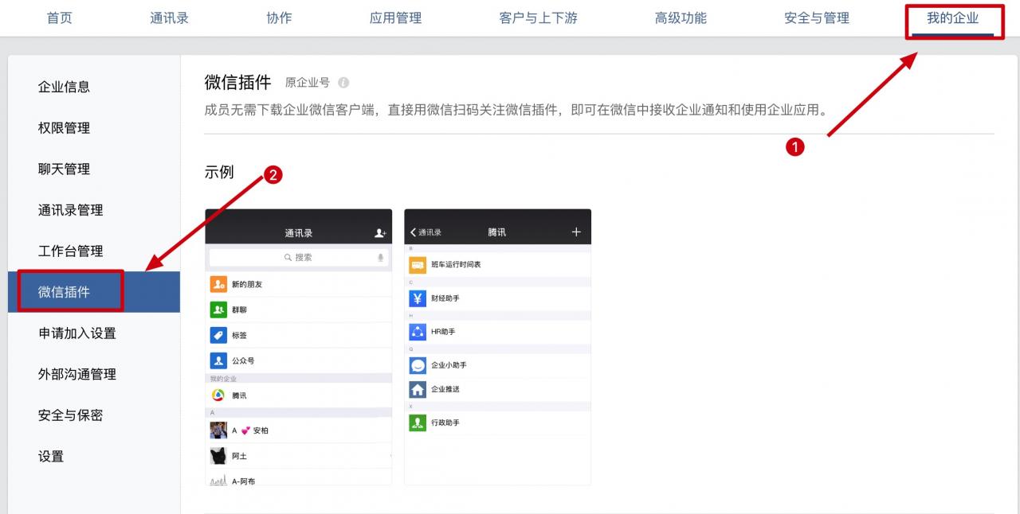
Task: Switch to the 协作 tab
Action: [279, 18]
